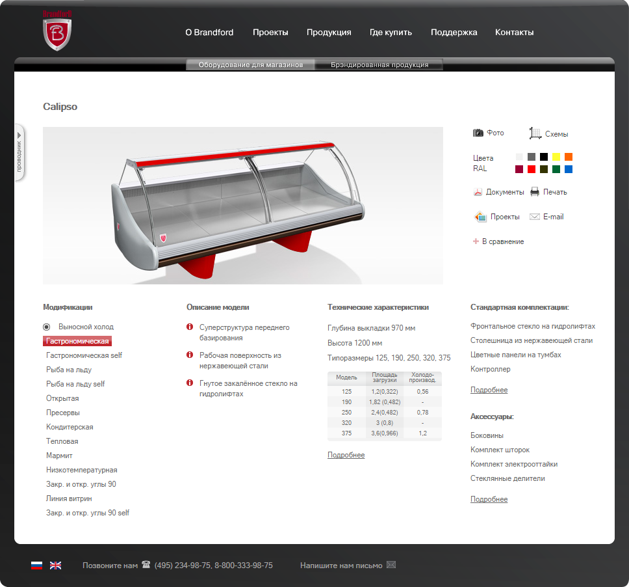This screenshot has width=629, height=587.
Task: Pick the burgundy RAL color swatch
Action: [x=519, y=169]
